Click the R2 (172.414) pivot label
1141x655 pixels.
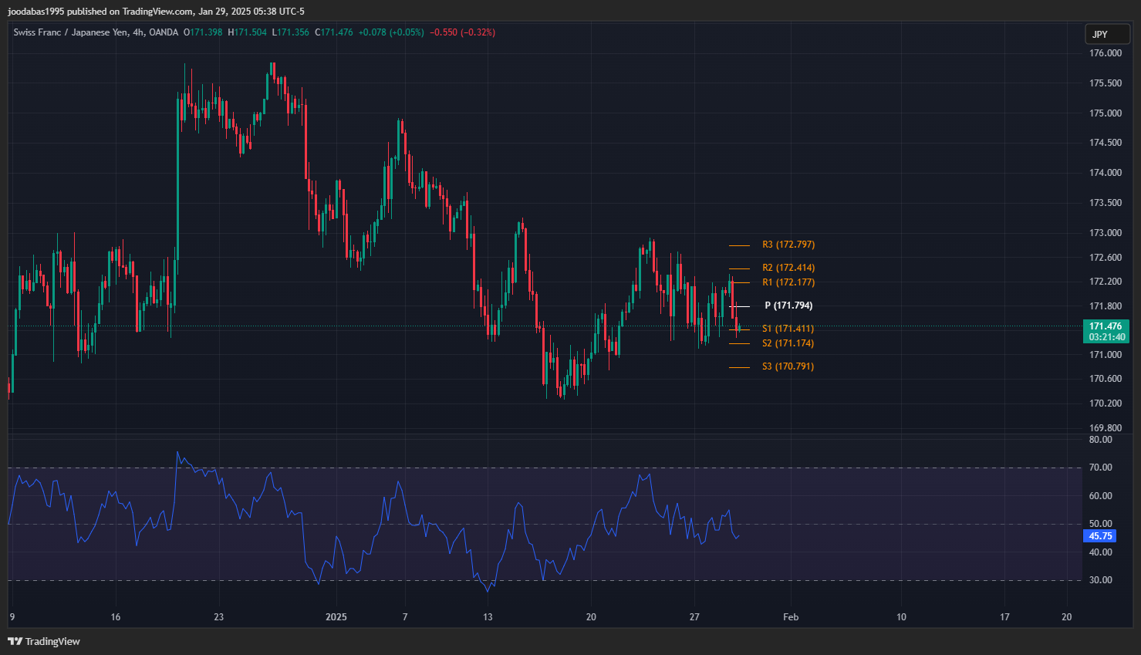click(788, 268)
